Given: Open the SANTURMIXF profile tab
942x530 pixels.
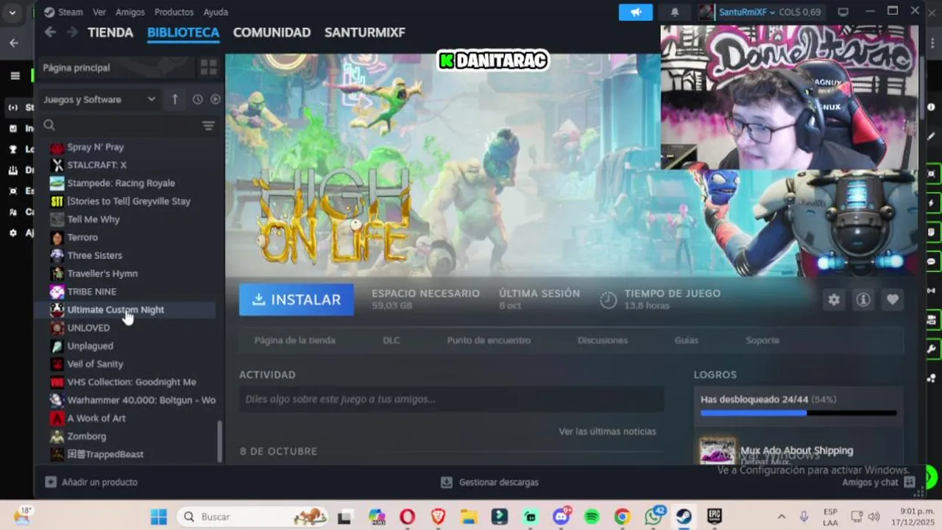Looking at the screenshot, I should coord(365,32).
